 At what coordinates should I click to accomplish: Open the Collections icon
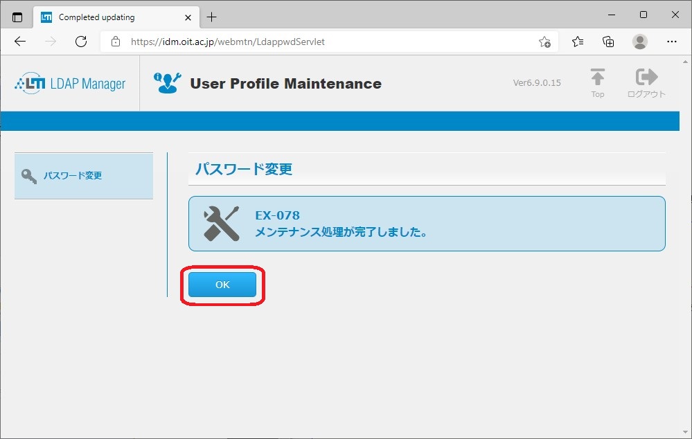pos(608,42)
